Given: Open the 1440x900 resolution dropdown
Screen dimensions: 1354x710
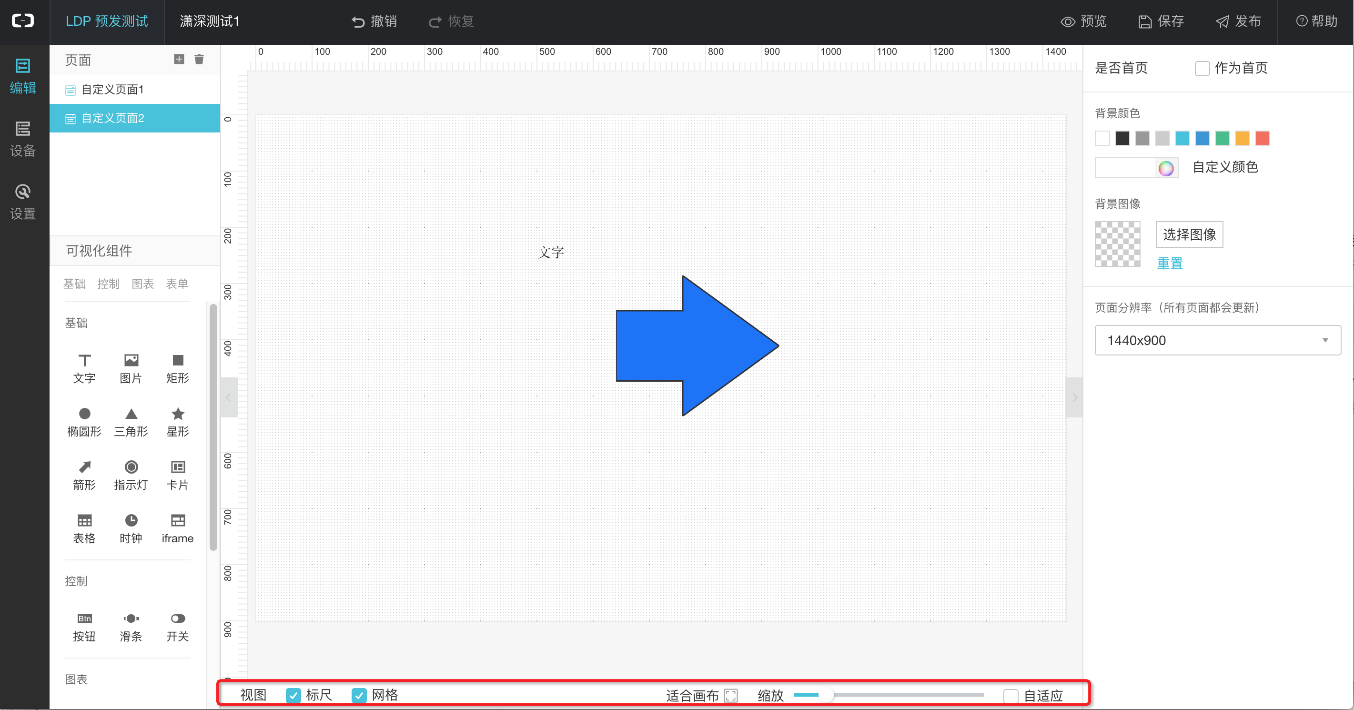Looking at the screenshot, I should (1217, 340).
